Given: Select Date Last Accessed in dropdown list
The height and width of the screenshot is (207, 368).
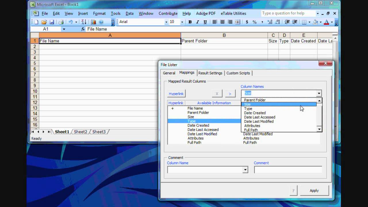Looking at the screenshot, I should pyautogui.click(x=279, y=117).
